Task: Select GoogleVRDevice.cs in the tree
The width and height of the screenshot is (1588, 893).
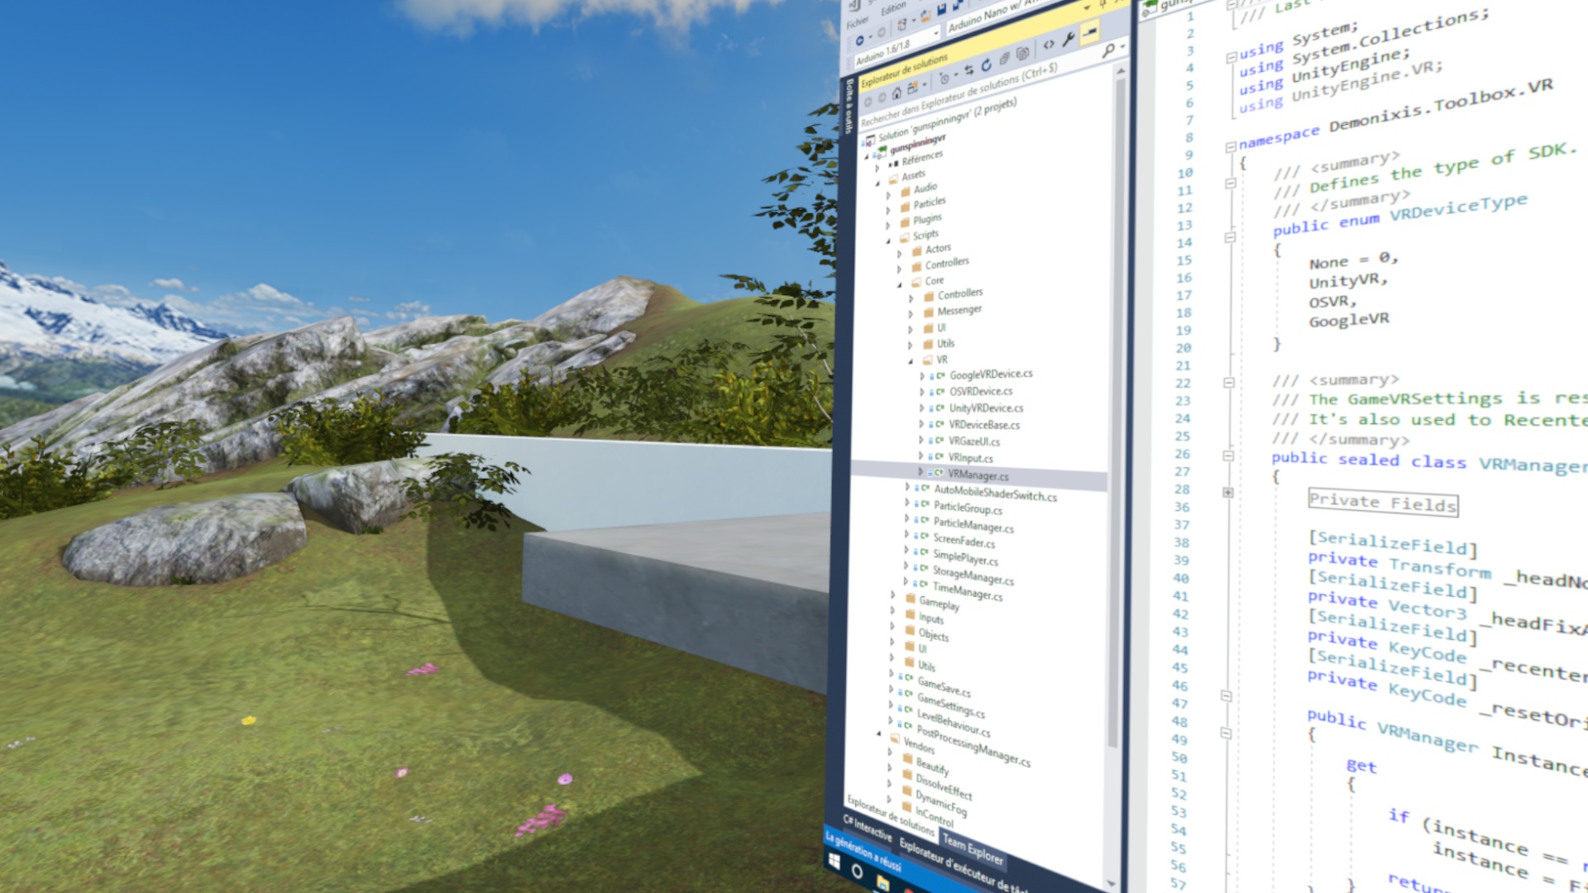Action: tap(991, 375)
